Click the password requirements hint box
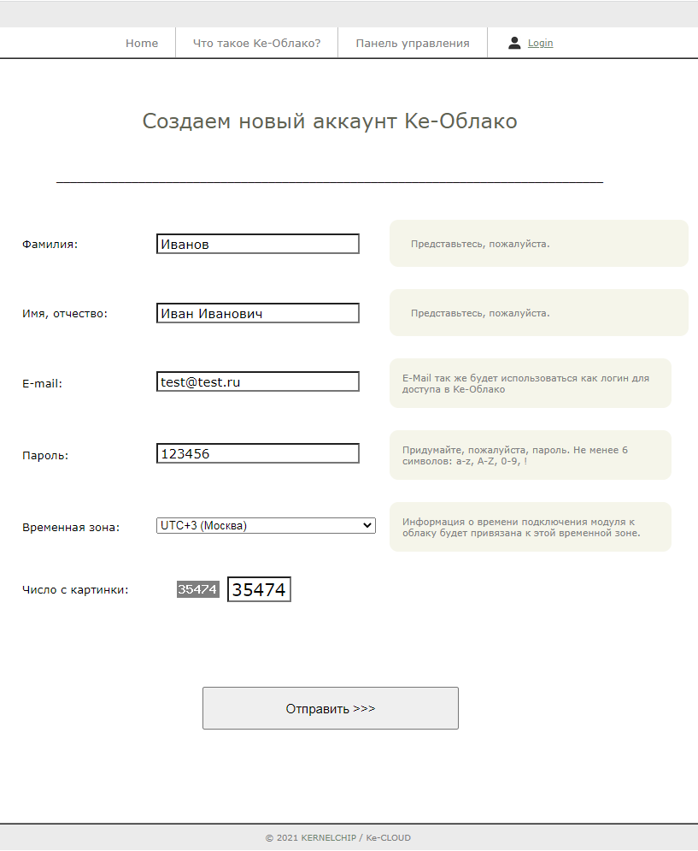 [530, 455]
